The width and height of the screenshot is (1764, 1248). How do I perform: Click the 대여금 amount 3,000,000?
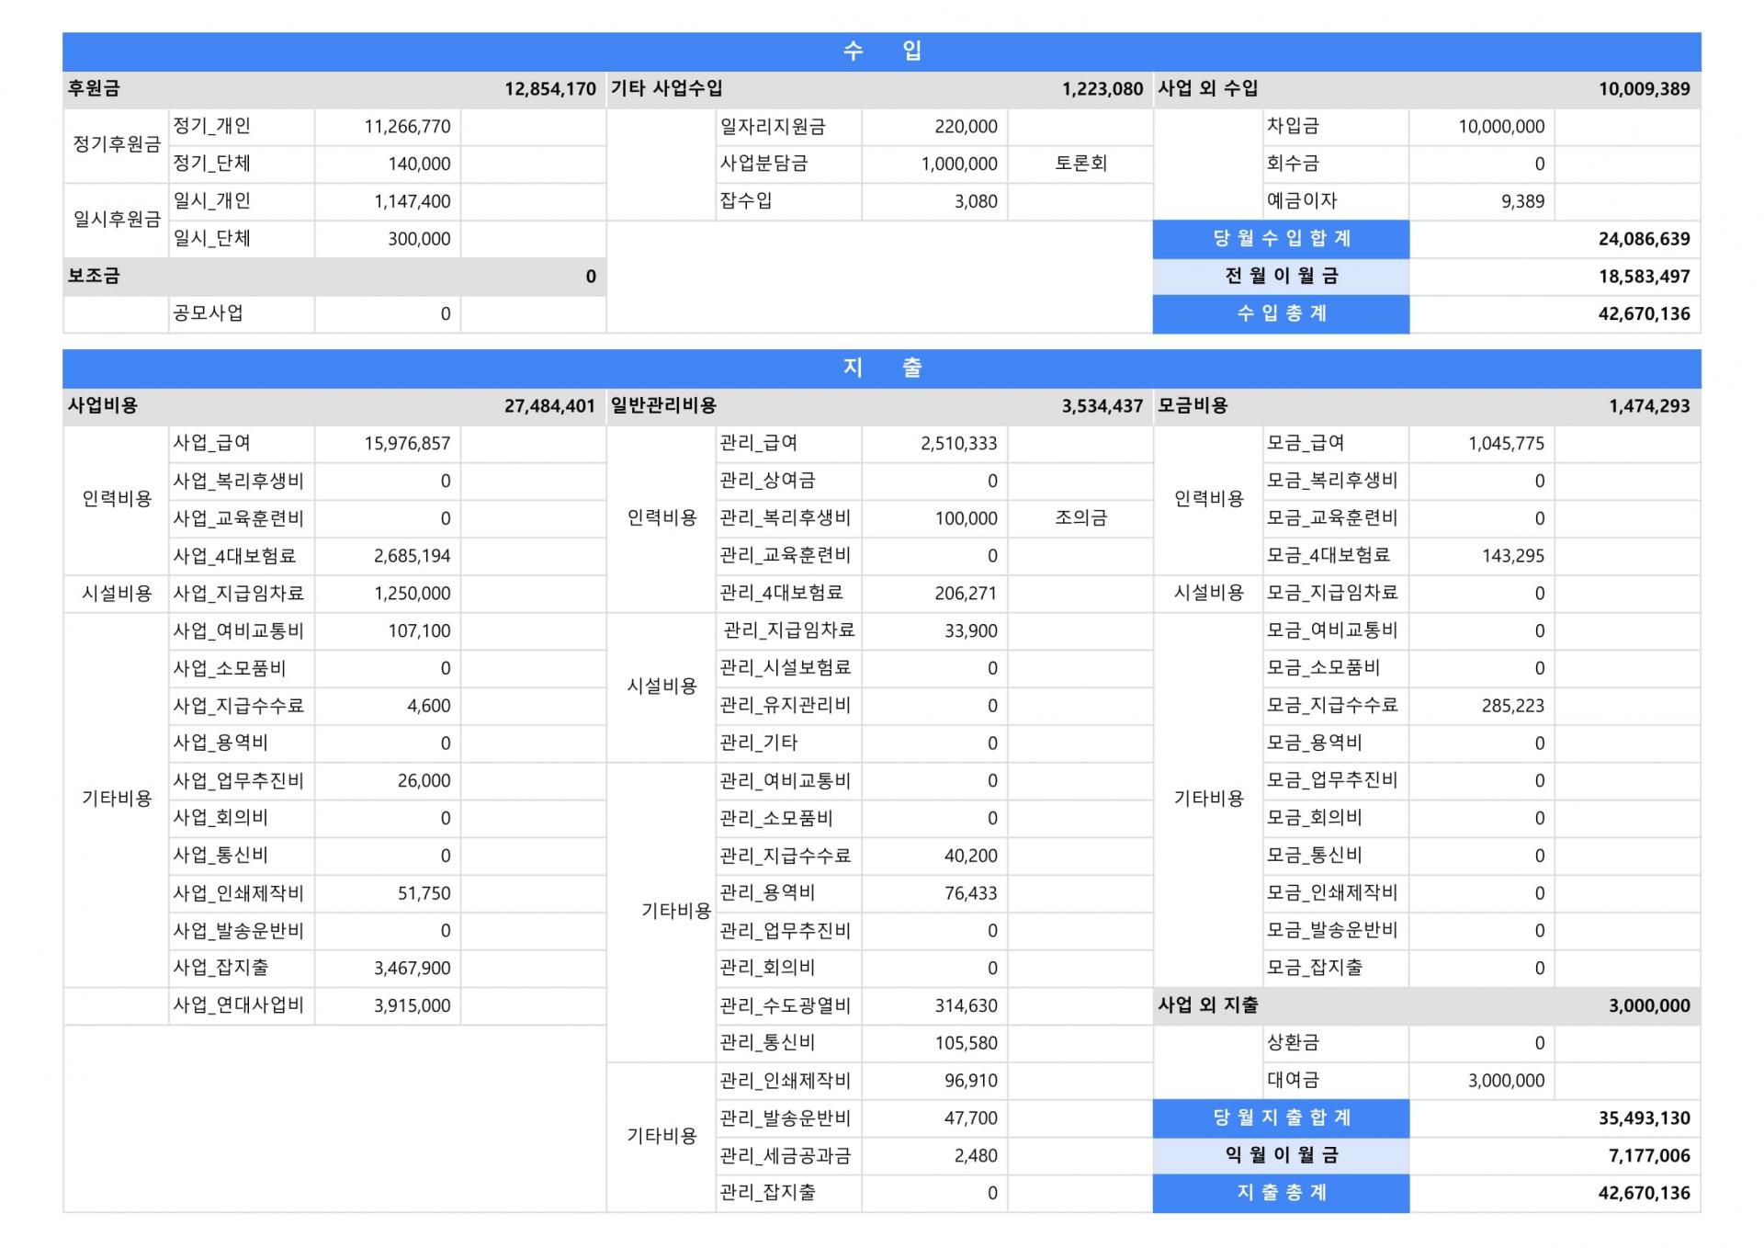(x=1506, y=1081)
